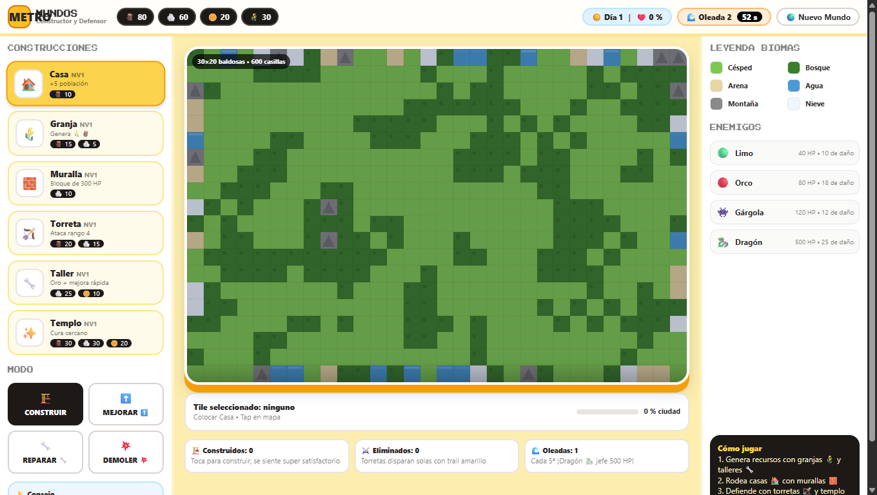Pick the Templo sparkle icon
This screenshot has width=877, height=495.
29,333
